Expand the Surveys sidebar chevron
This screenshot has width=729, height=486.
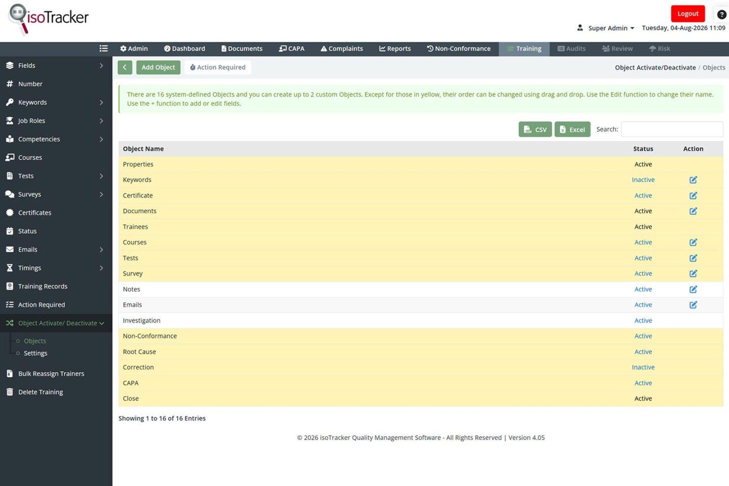pyautogui.click(x=101, y=194)
